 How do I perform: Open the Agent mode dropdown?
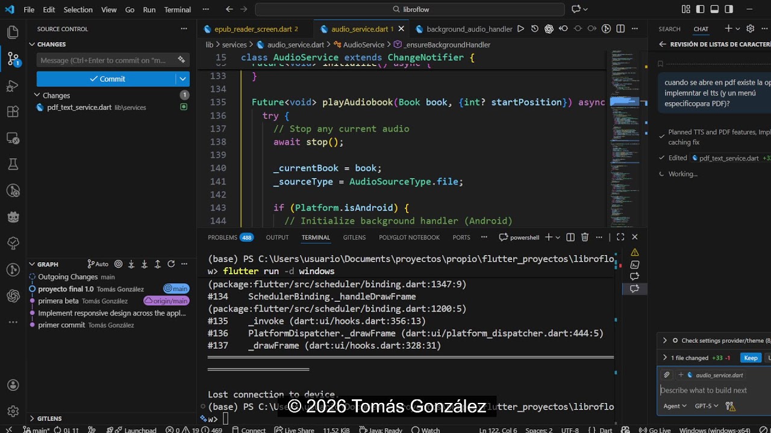coord(675,406)
